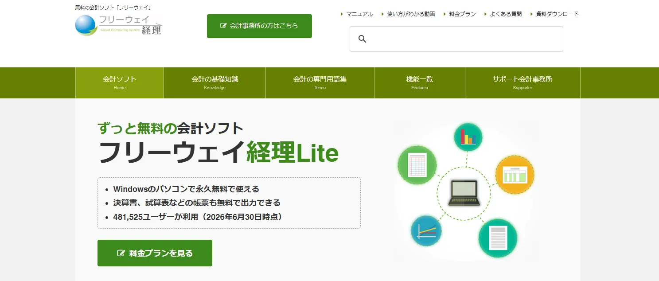Click text 決算書、試算表などの帳票も無料で出力できる

click(x=197, y=203)
